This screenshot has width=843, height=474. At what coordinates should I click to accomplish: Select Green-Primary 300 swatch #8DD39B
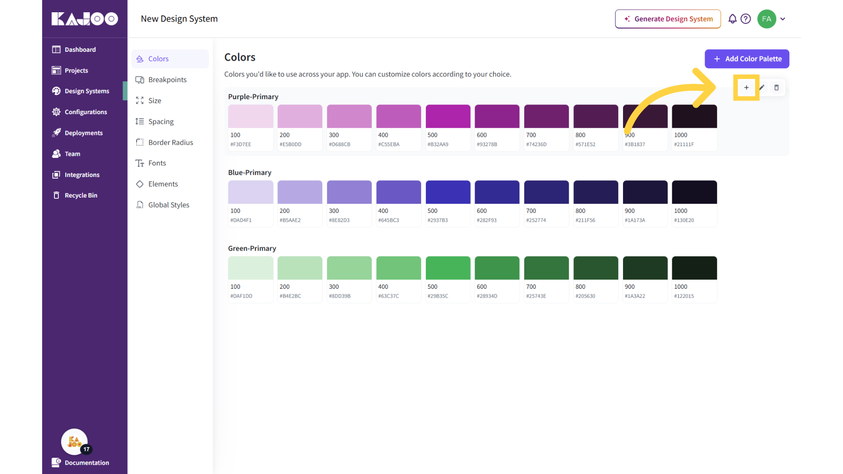point(349,280)
